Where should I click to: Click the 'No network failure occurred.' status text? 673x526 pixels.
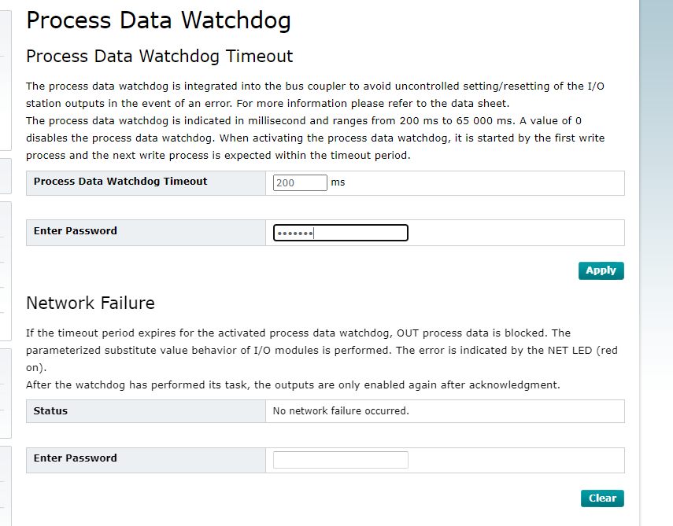(341, 410)
